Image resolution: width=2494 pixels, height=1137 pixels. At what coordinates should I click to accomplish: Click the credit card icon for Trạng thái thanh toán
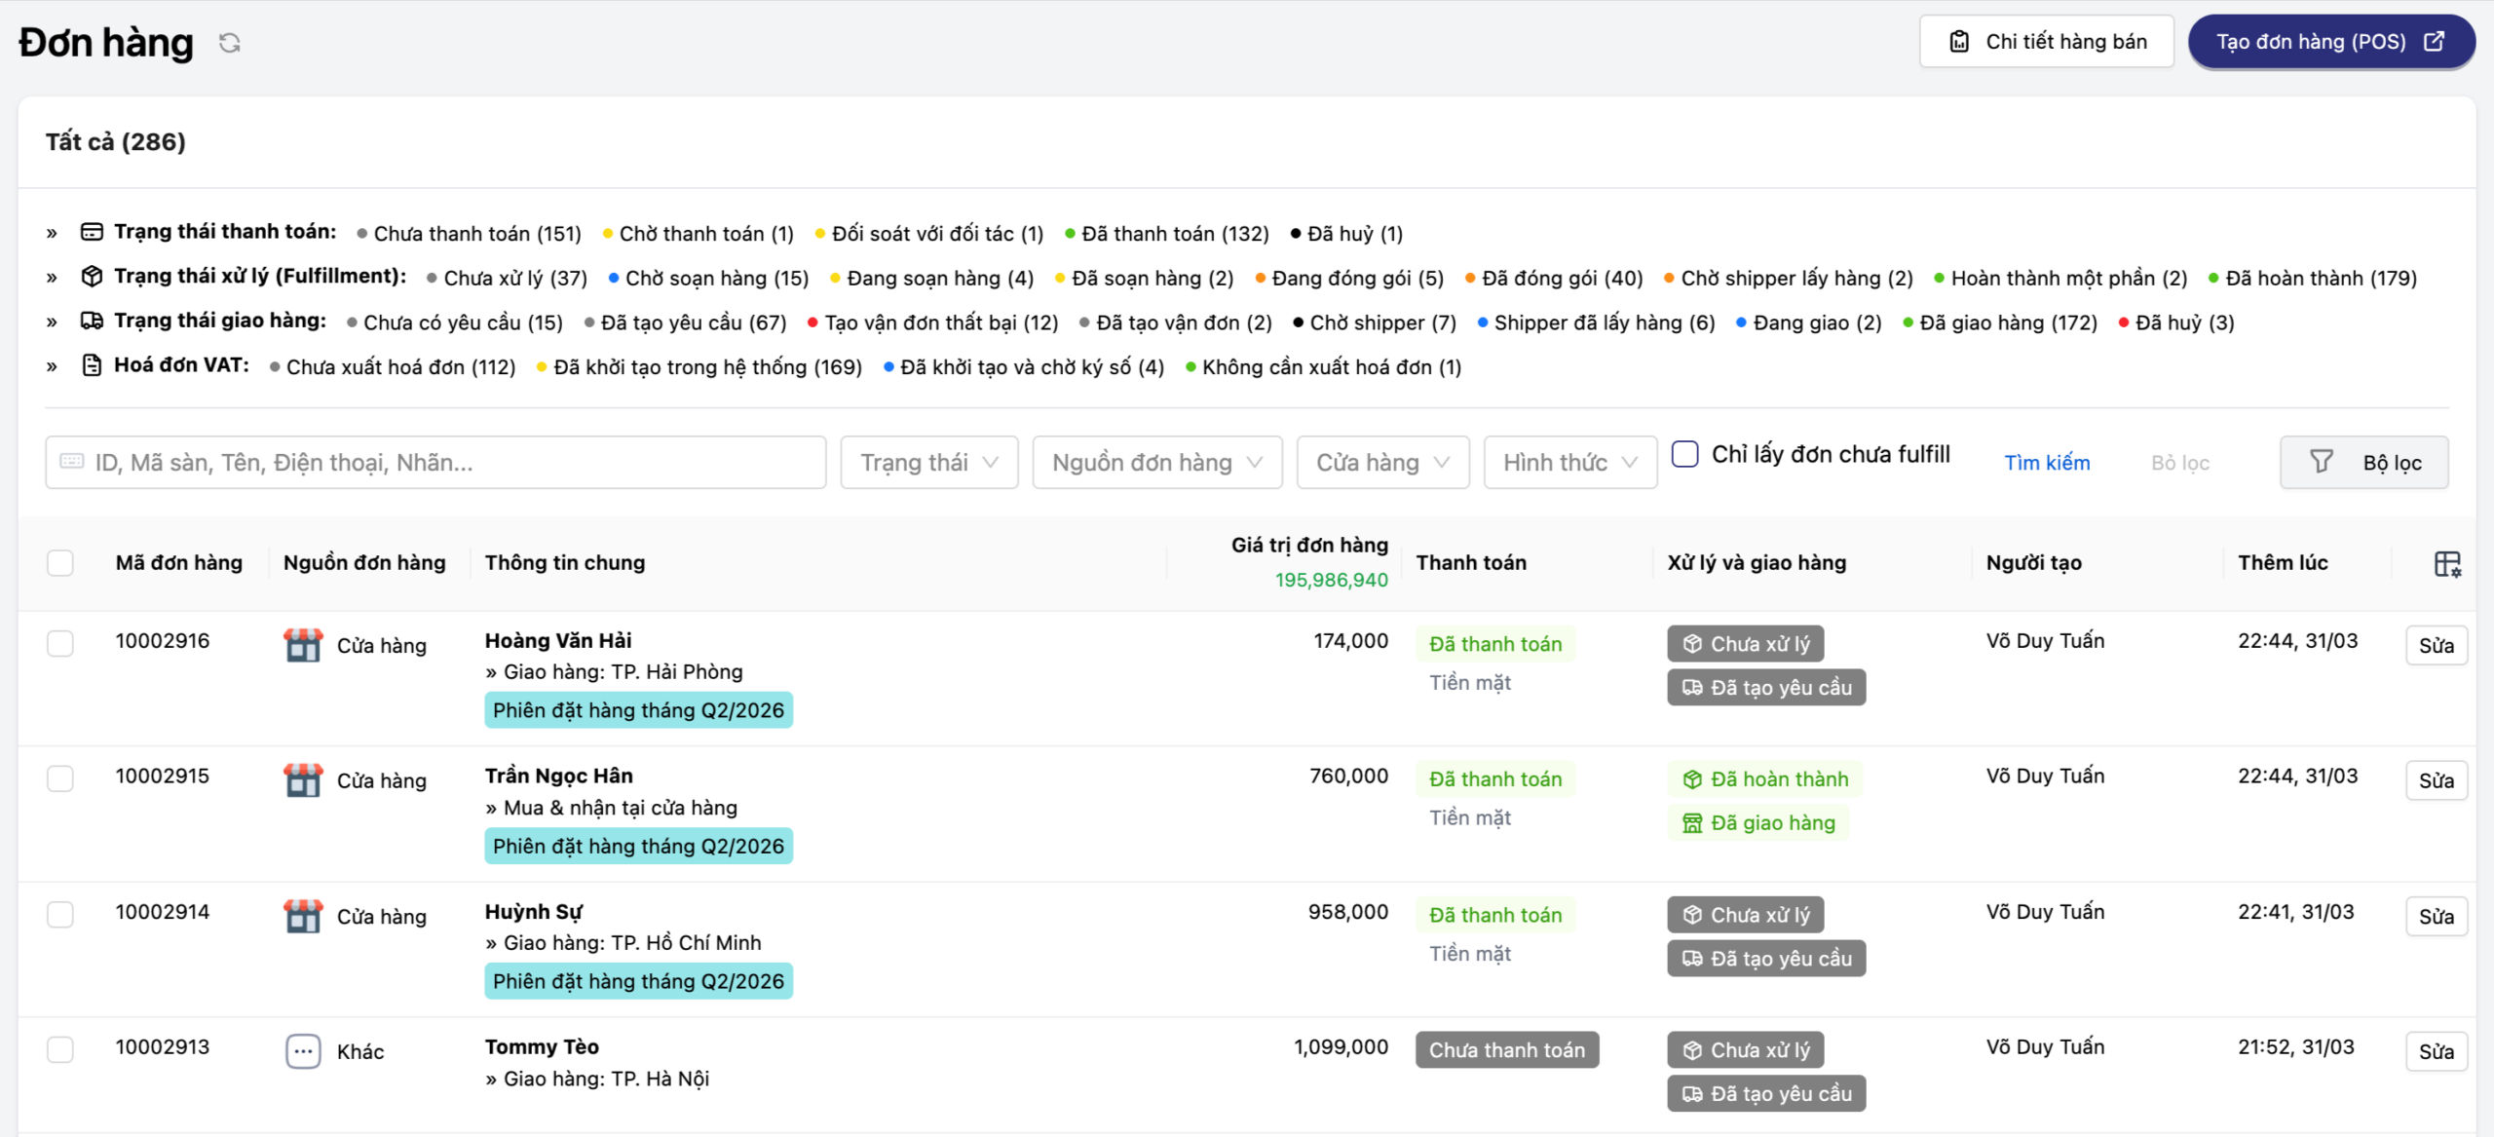tap(92, 232)
